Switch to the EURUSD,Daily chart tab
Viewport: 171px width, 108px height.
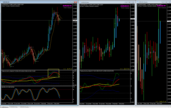point(14,107)
